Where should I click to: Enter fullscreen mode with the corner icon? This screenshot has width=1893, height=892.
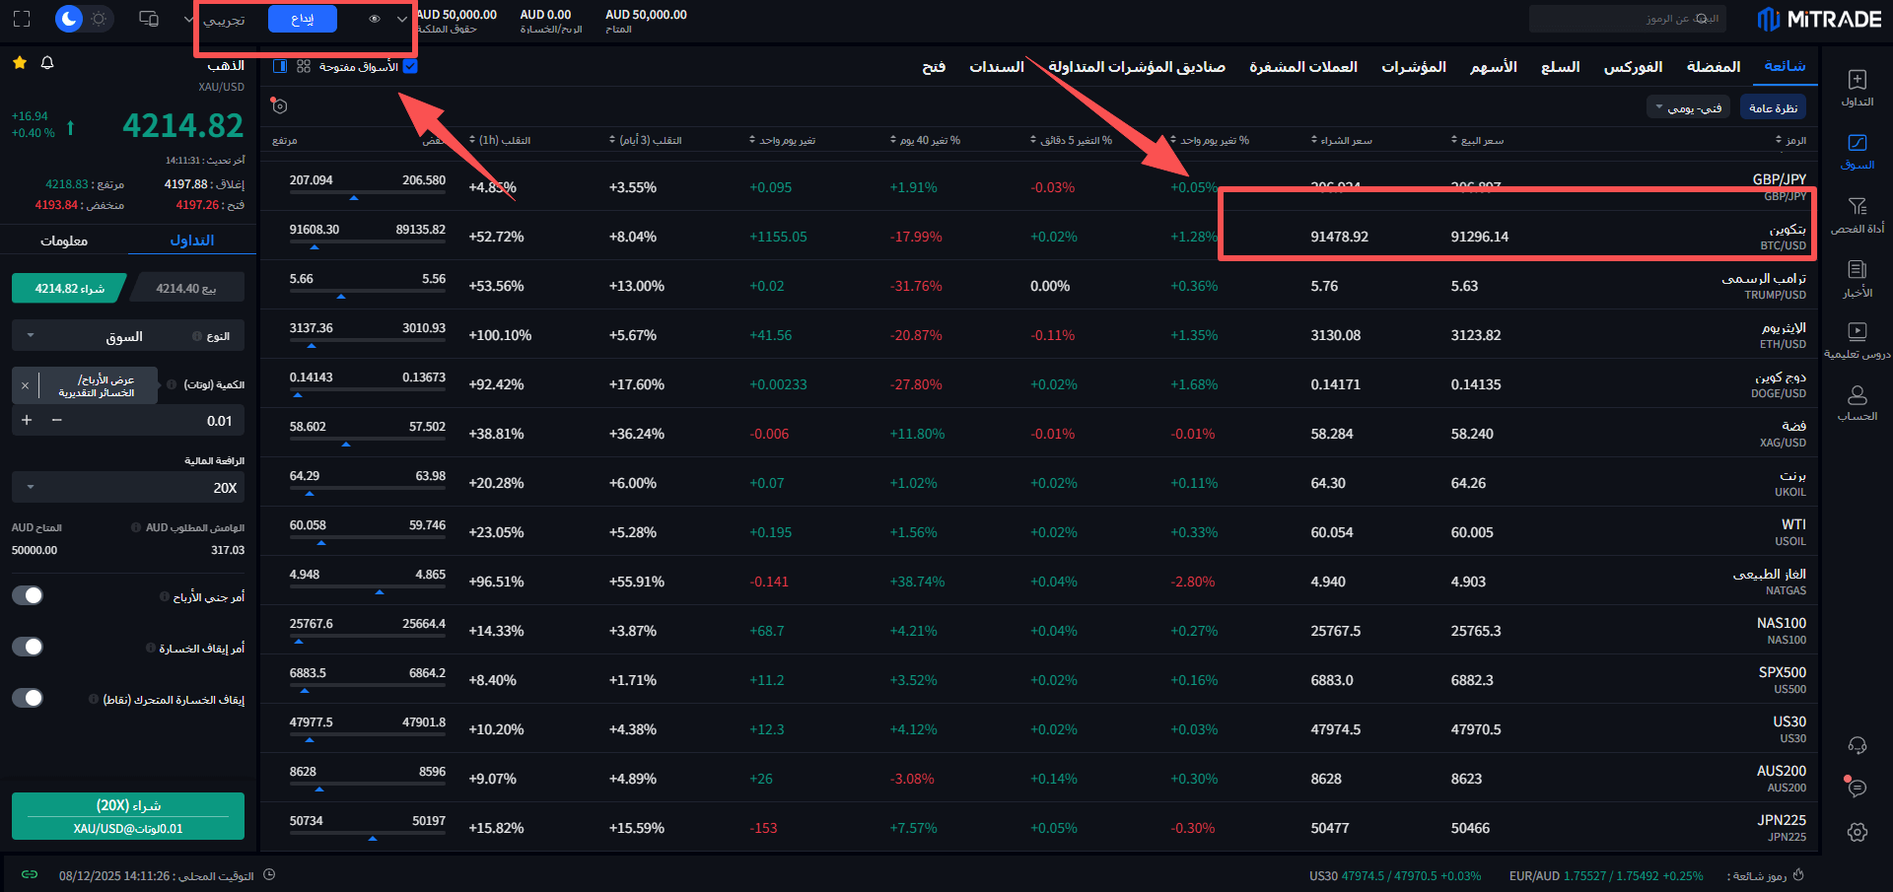22,19
